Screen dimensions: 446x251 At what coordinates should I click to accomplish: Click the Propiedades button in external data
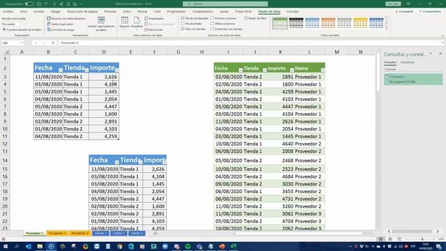click(154, 19)
